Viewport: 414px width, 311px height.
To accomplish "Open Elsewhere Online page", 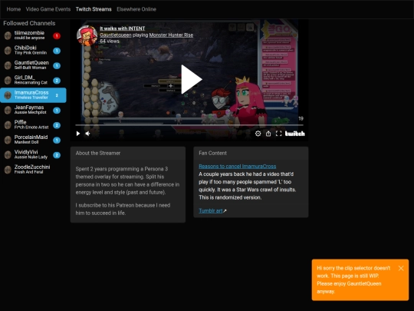I will 136,9.
